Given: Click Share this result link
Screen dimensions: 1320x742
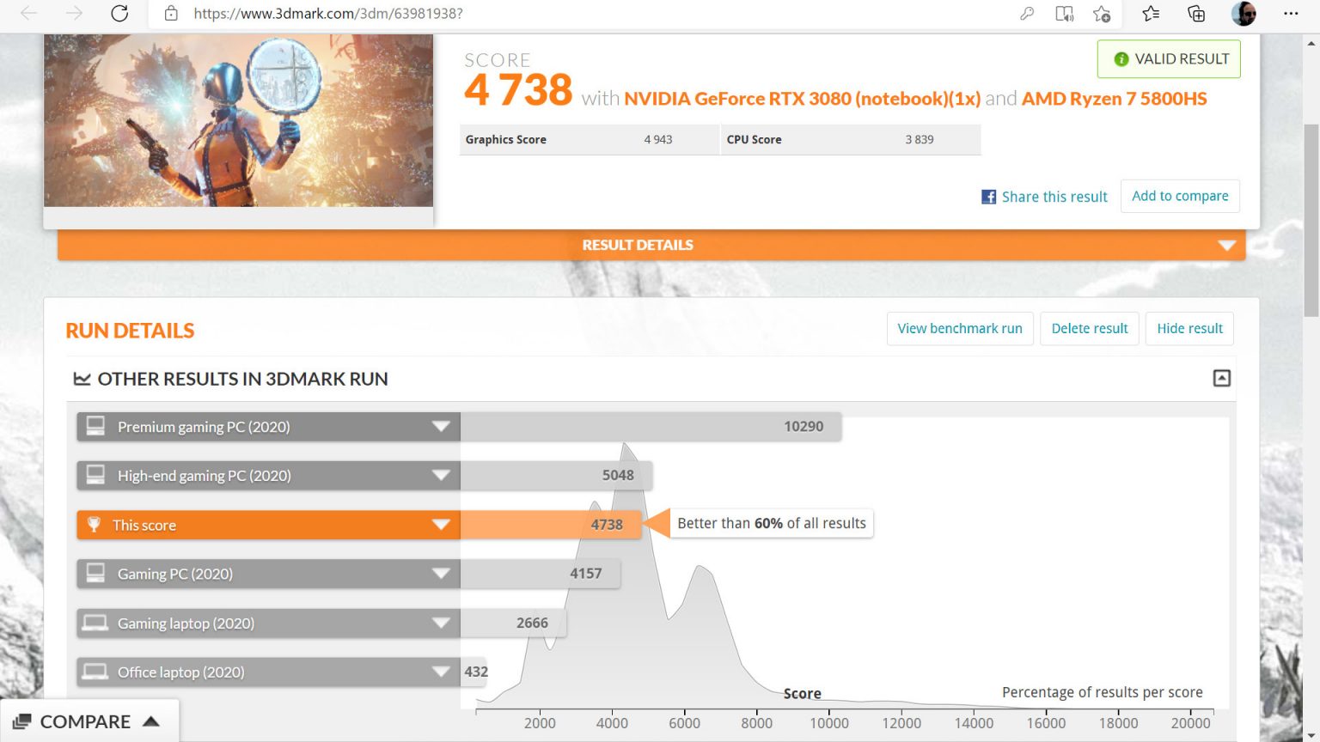Looking at the screenshot, I should click(1054, 197).
